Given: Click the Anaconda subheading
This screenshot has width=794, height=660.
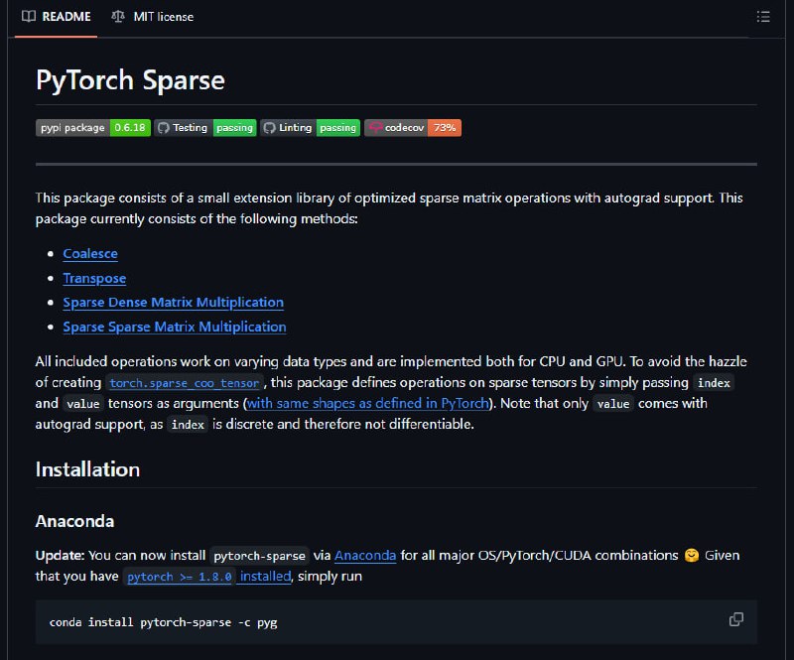Looking at the screenshot, I should [x=75, y=521].
